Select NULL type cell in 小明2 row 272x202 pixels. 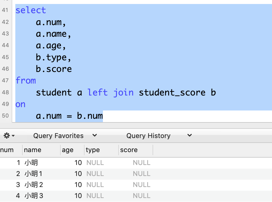pyautogui.click(x=95, y=185)
